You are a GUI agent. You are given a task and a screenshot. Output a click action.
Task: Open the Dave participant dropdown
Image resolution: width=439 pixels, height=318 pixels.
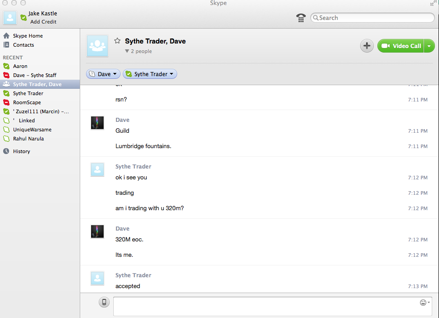point(103,74)
